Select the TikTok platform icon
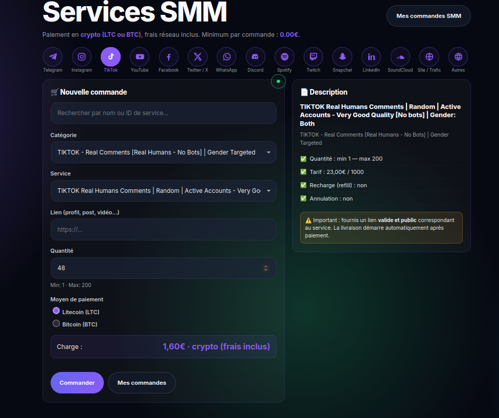Viewport: 499px width, 418px height. tap(111, 57)
